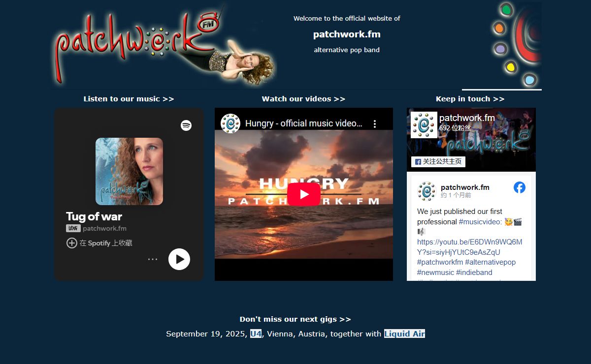Screen dimensions: 591x364
Task: Click Don't miss our next gigs heading
Action: click(295, 319)
